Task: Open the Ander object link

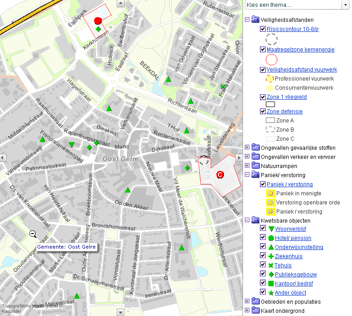Action: coord(290,293)
